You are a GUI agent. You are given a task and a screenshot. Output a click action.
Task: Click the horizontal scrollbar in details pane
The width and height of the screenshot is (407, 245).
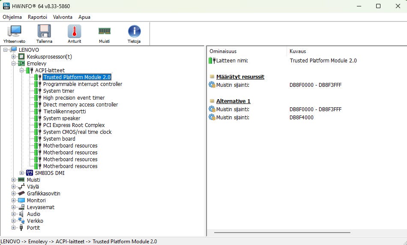pos(282,233)
